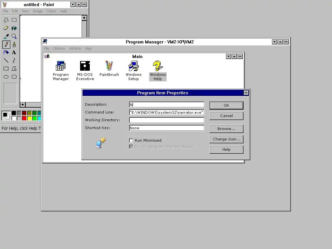Screen dimensions: 332x249
Task: Open Paint's View menu
Action: point(25,11)
